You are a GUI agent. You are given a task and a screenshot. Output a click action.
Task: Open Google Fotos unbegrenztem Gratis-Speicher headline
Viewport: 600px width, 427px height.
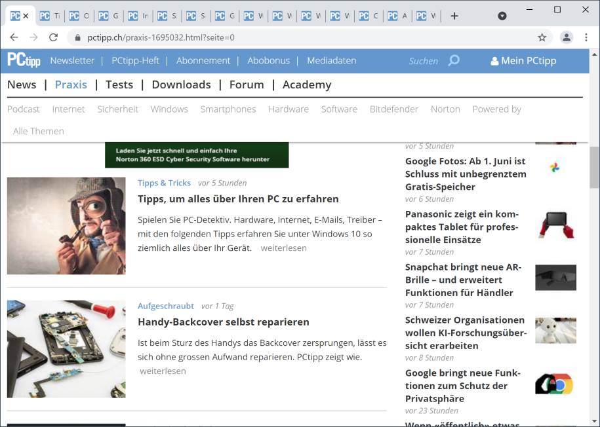466,174
